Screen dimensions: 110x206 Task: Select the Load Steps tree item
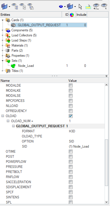(21, 40)
